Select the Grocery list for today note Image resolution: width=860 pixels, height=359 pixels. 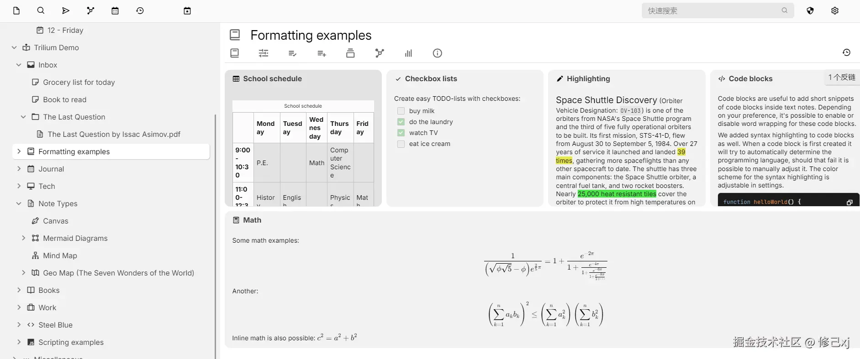click(x=79, y=82)
